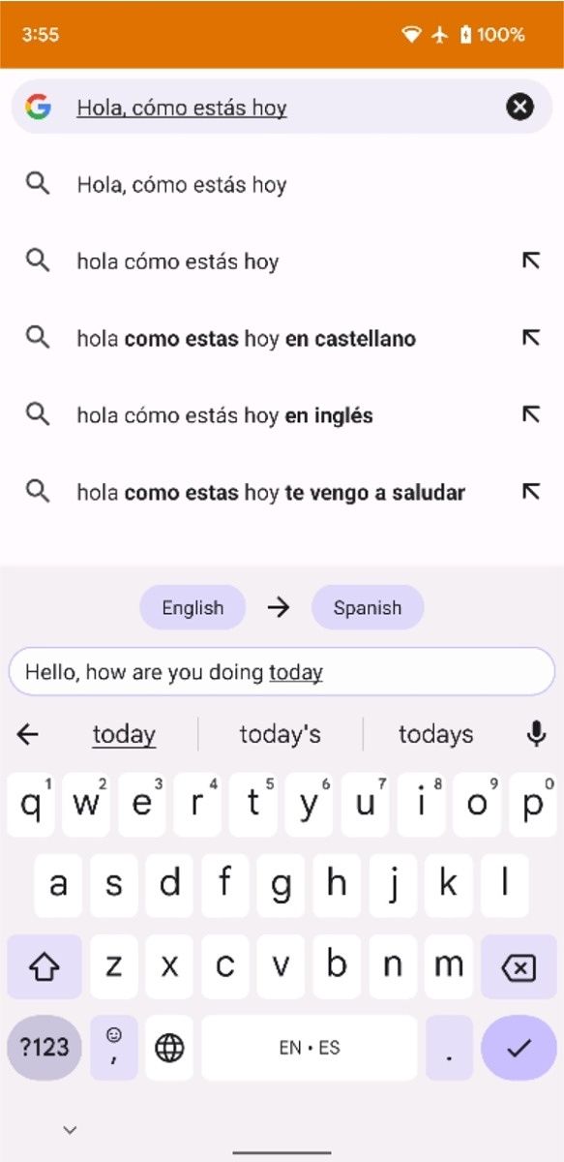Tap the voice input microphone icon
Viewport: 564px width, 1162px height.
click(x=538, y=734)
